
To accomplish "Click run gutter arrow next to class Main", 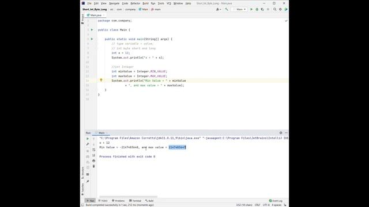I will (92, 30).
